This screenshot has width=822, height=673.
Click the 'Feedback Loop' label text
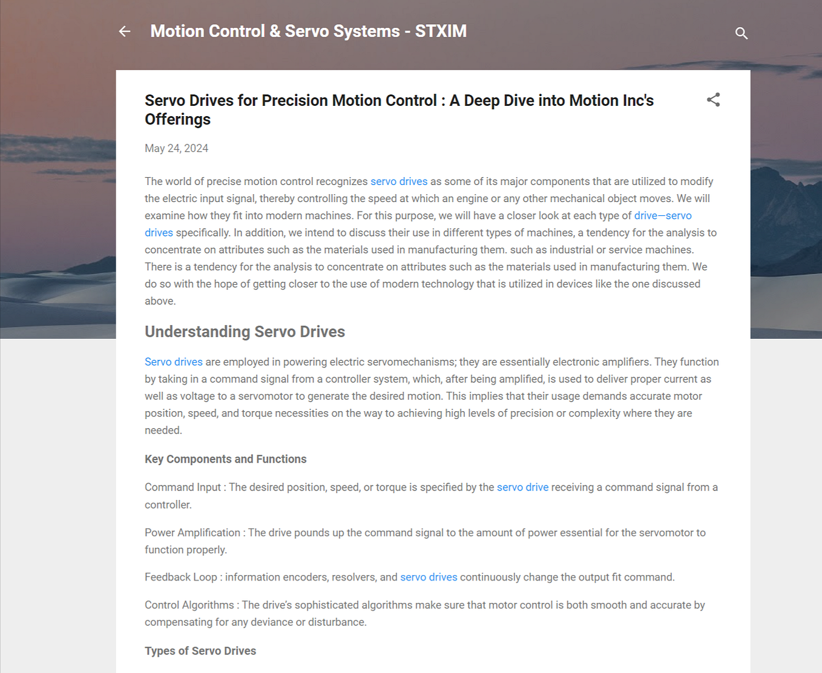click(180, 577)
